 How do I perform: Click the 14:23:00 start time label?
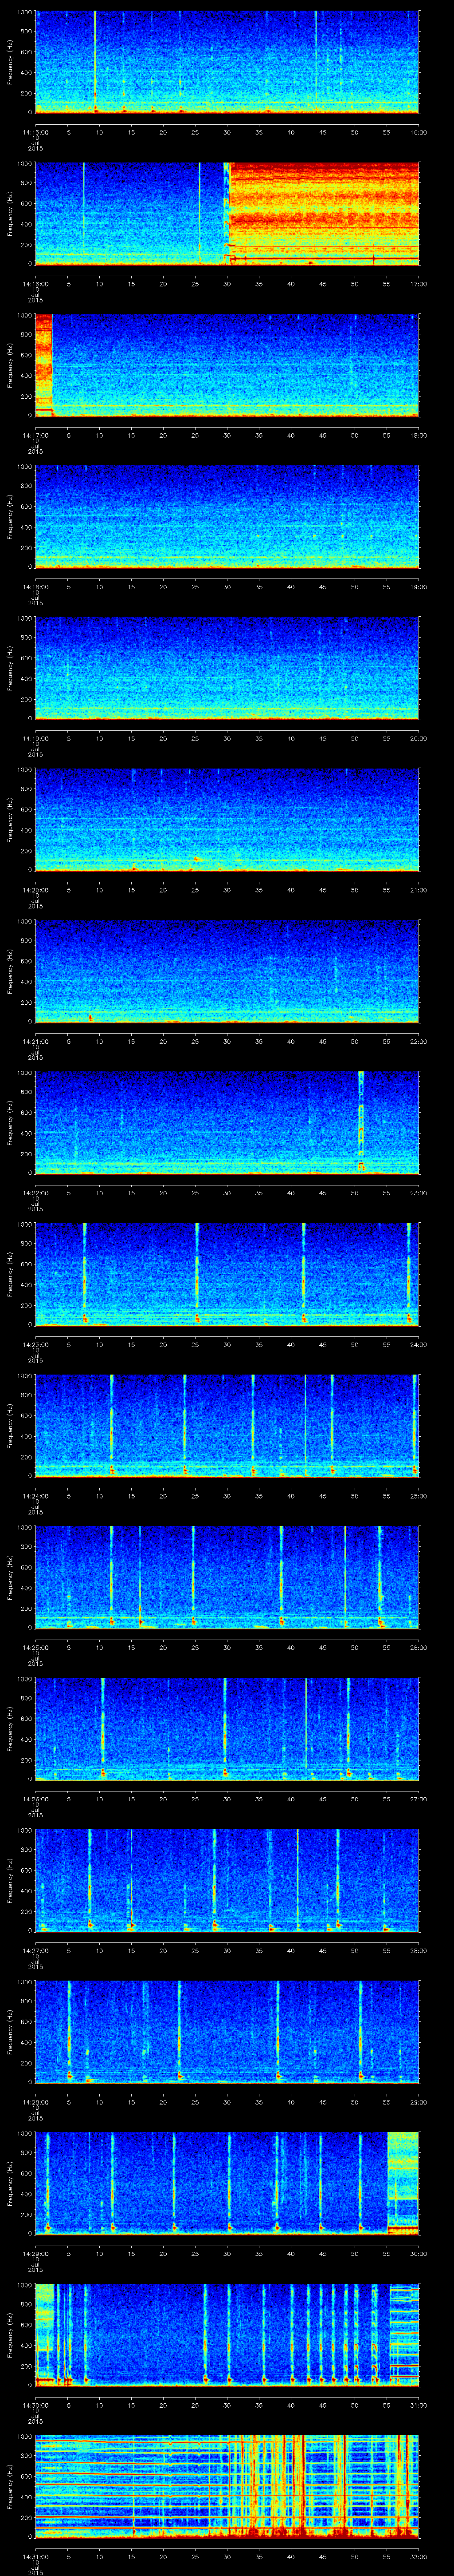[x=35, y=1345]
